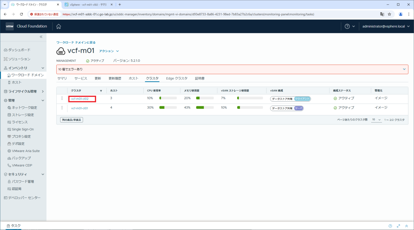Open デポ設定 in the sidebar
Screen dimensions: 414x230
pos(16,143)
